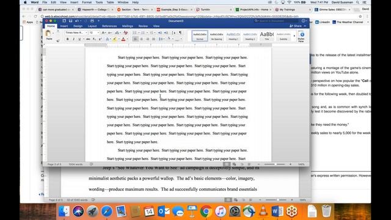Increase indent using the indent icon
The image size is (391, 220).
tap(166, 32)
